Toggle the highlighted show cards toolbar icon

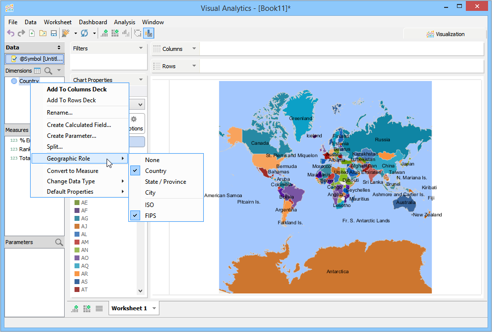[x=149, y=33]
